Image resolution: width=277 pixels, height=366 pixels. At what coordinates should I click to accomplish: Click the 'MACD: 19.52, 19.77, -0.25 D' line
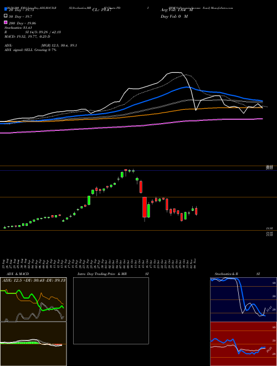point(27,37)
